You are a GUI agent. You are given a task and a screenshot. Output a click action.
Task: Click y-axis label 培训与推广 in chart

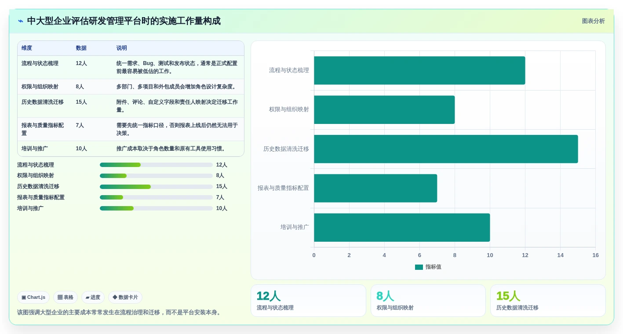(295, 227)
